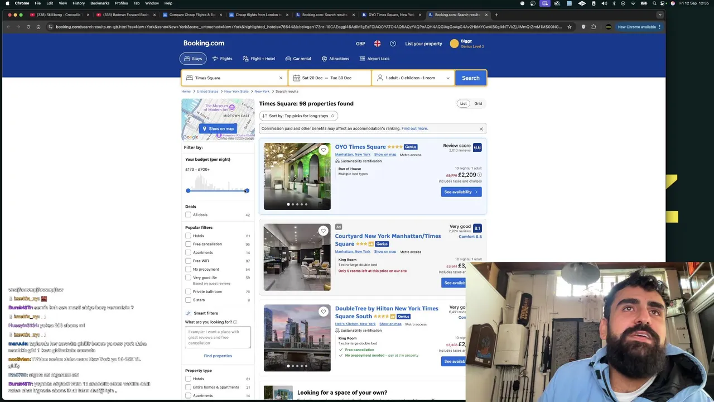The image size is (714, 402).
Task: Open the OYO Times Square lobby photo
Action: point(297,176)
